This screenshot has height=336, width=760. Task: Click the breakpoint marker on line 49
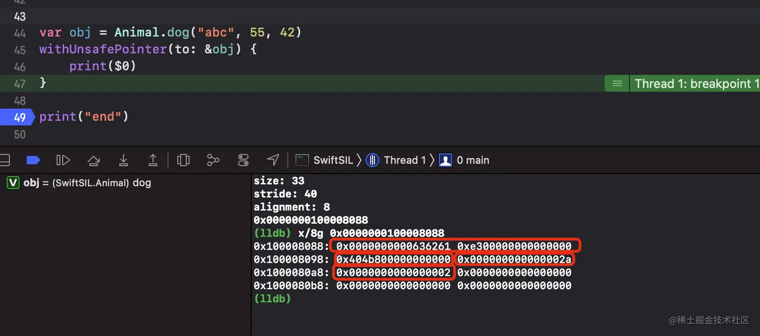coord(18,117)
